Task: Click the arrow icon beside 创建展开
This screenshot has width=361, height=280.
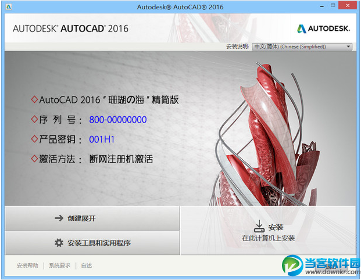Action: pos(59,218)
